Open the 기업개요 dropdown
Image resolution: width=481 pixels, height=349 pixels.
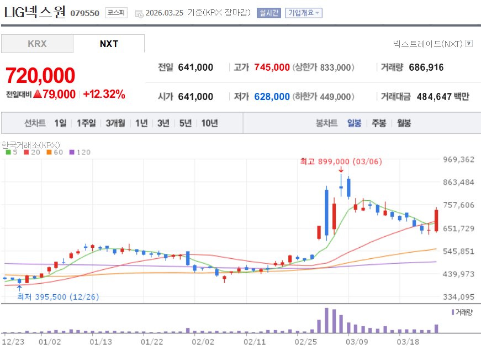point(302,12)
